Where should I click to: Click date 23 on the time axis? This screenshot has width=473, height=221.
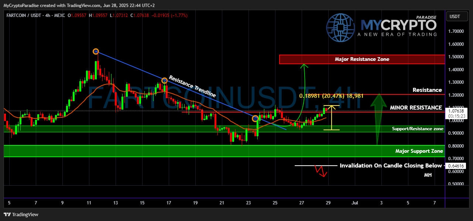point(249,203)
